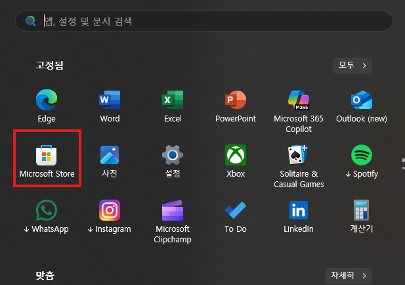Launch PowerPoint
405x285 pixels.
(236, 106)
